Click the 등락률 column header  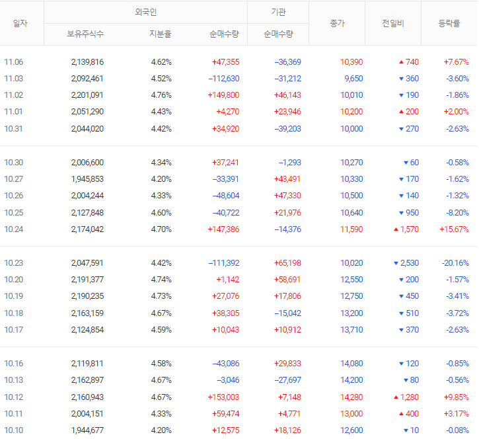[x=449, y=23]
